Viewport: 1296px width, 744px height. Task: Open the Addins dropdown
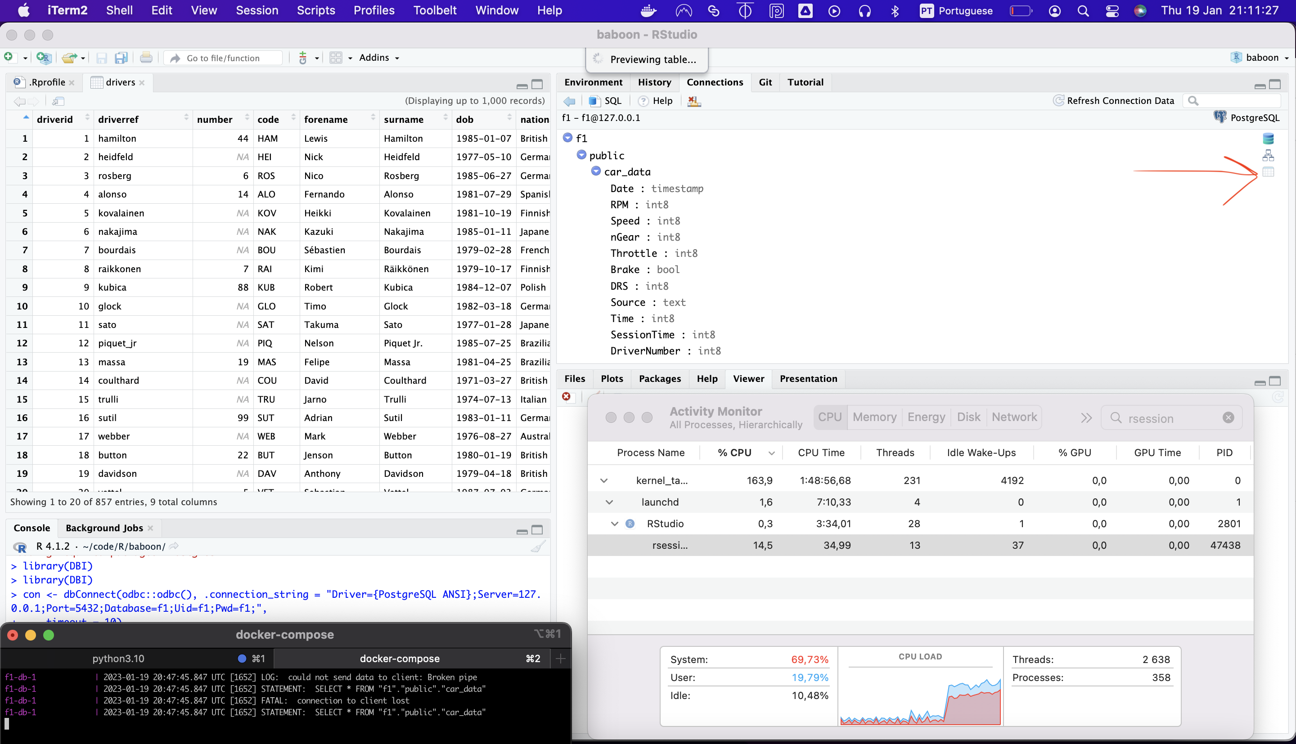click(379, 58)
